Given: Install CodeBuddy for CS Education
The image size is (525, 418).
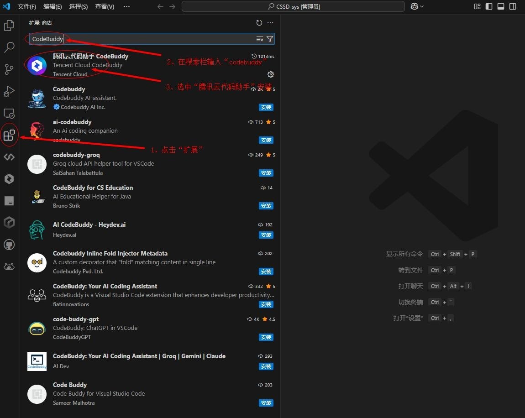Looking at the screenshot, I should 266,205.
